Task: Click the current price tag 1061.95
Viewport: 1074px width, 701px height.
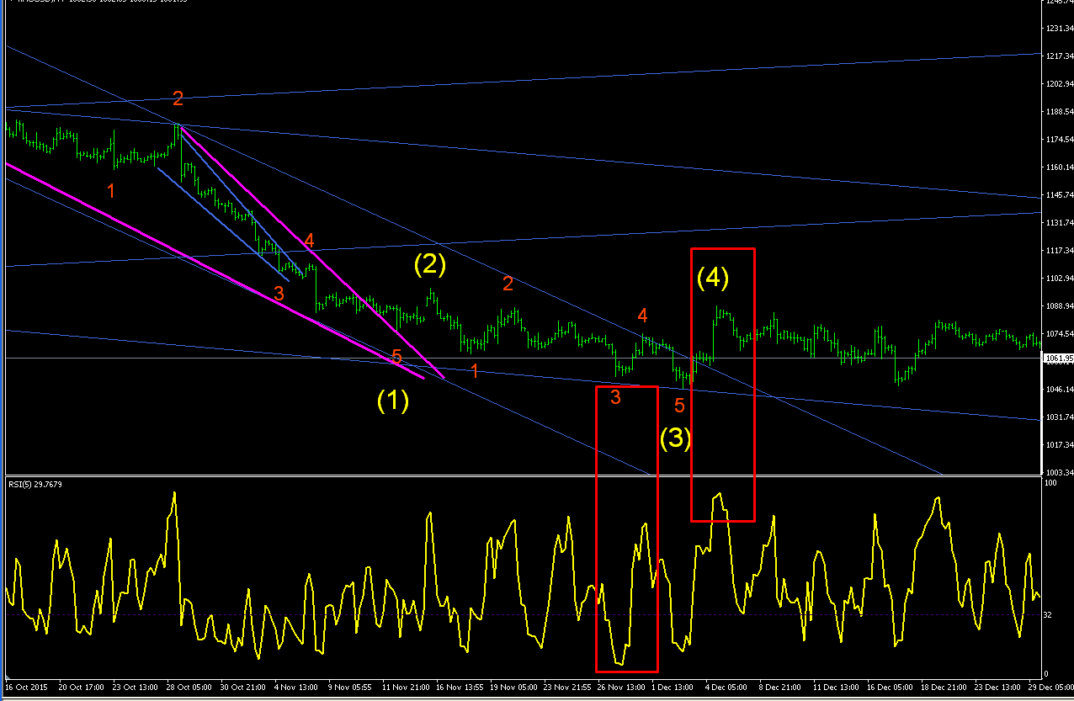Action: [1058, 358]
